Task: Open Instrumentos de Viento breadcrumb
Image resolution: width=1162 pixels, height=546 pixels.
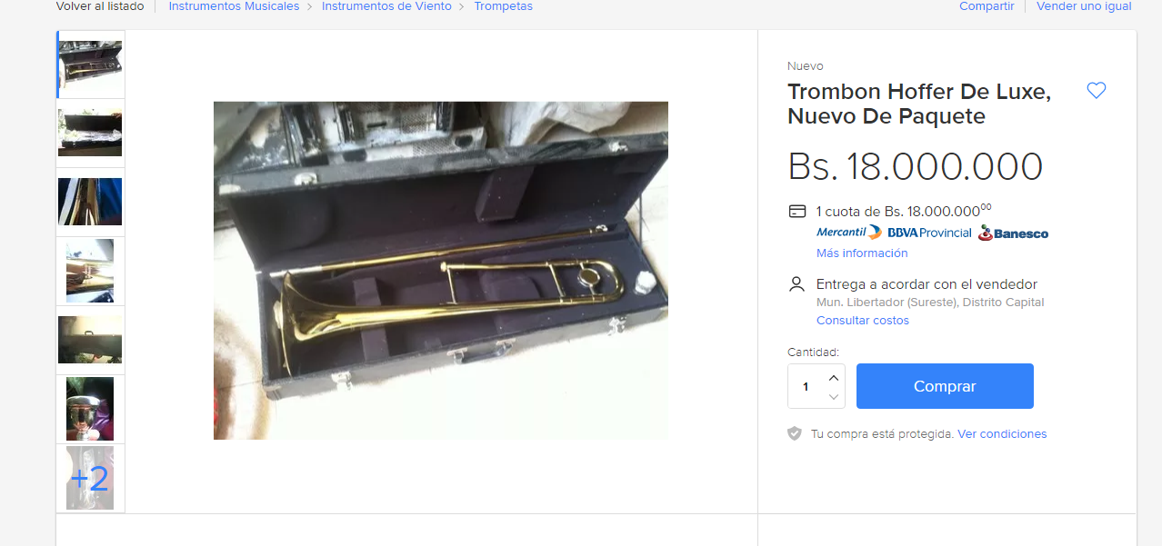Action: click(386, 6)
